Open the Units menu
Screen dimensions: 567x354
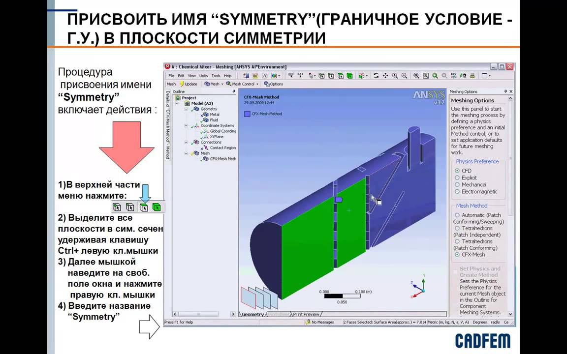click(204, 76)
